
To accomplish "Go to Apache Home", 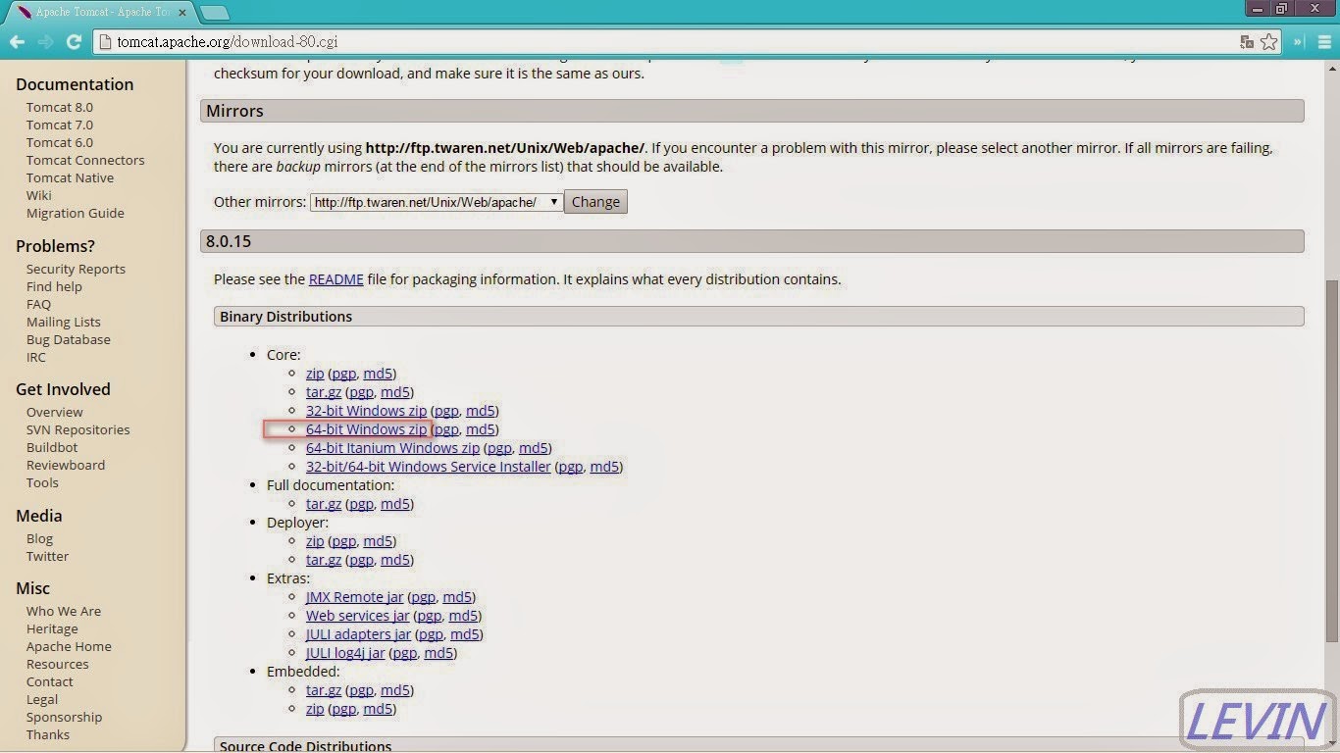I will coord(69,647).
